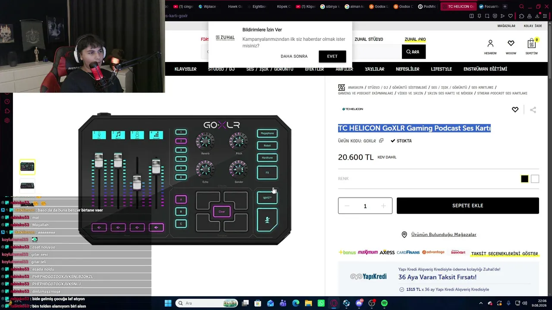Screen dimensions: 552x310
Task: Dismiss notification prompt with Daha Sonra
Action: (x=294, y=56)
